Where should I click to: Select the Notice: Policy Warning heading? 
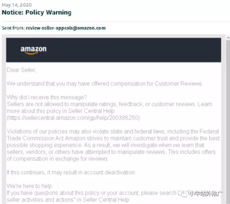coord(37,12)
